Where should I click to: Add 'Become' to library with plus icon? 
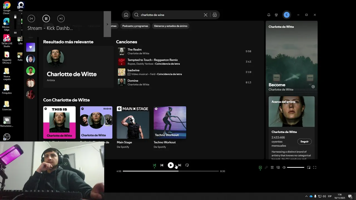[313, 87]
